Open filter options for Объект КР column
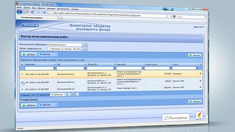This screenshot has height=132, width=235. (115, 69)
